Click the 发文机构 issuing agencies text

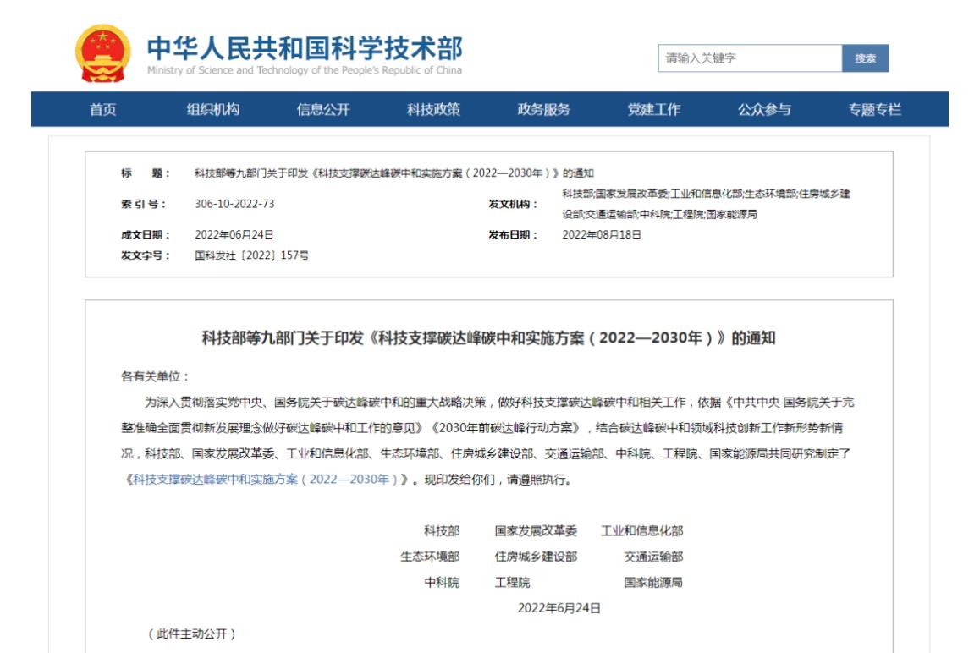pyautogui.click(x=706, y=204)
